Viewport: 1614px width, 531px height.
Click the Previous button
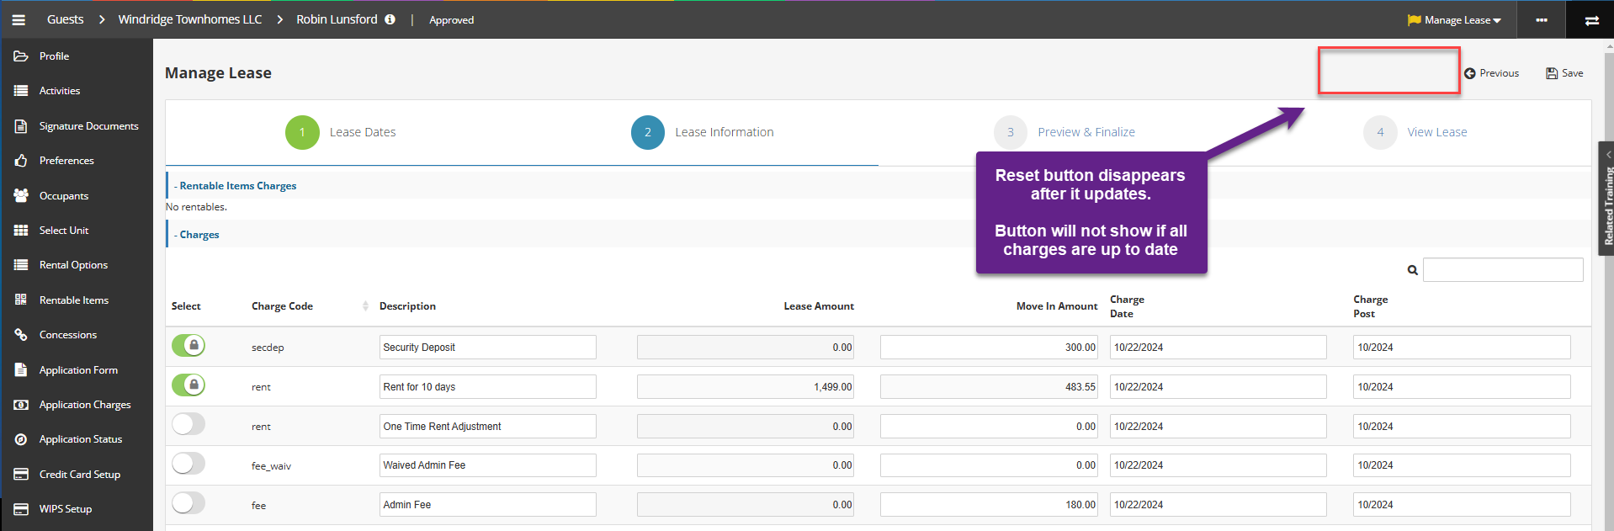[1491, 73]
